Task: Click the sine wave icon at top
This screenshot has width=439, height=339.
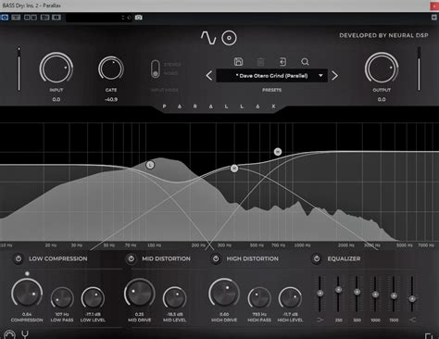Action: point(208,38)
